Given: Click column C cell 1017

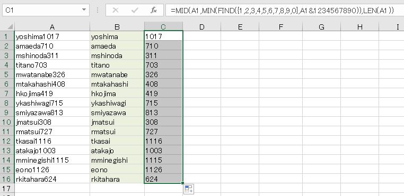Looking at the screenshot, I should click(163, 36).
